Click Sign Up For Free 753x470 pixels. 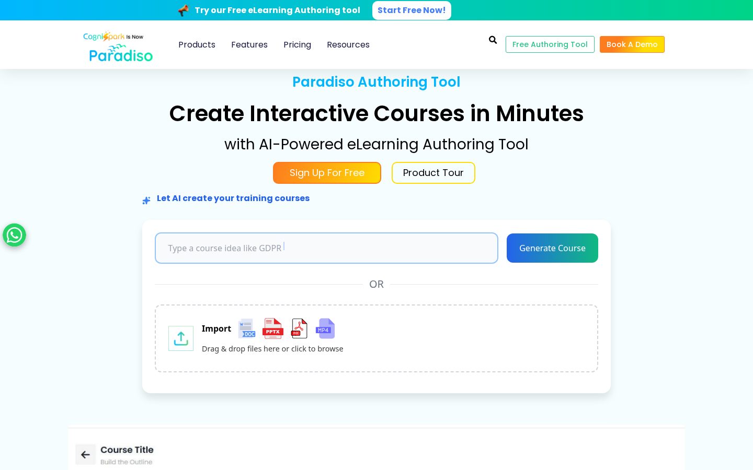(327, 173)
